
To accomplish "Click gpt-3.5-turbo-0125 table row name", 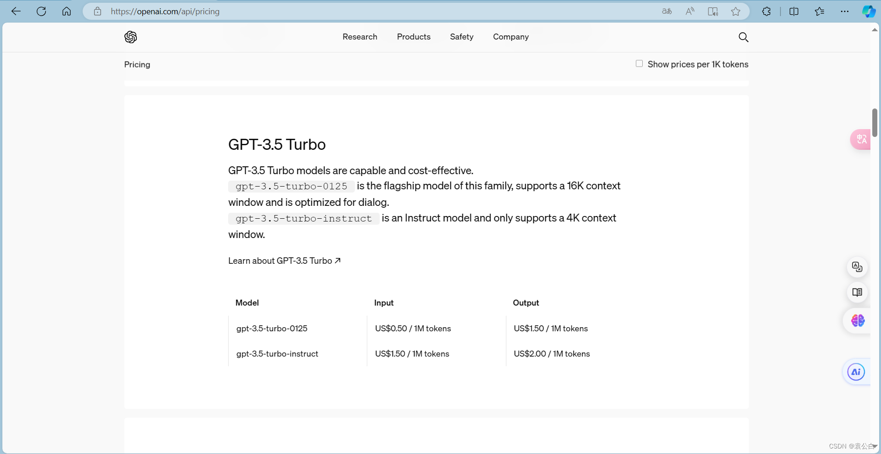I will click(x=272, y=329).
